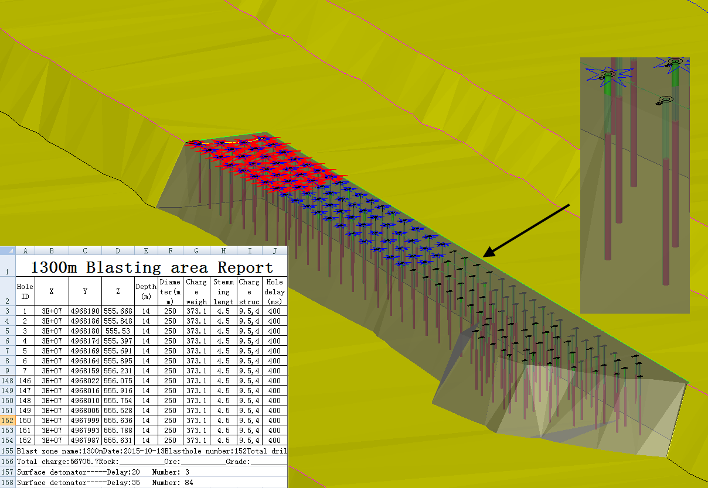Select the report title cell '1300m Blasting area Report'
Screen dimensions: 708x488
(152, 267)
